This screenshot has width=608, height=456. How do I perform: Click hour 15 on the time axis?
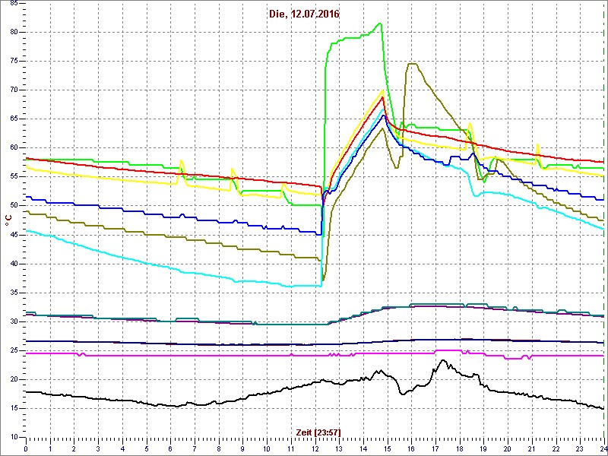[388, 448]
